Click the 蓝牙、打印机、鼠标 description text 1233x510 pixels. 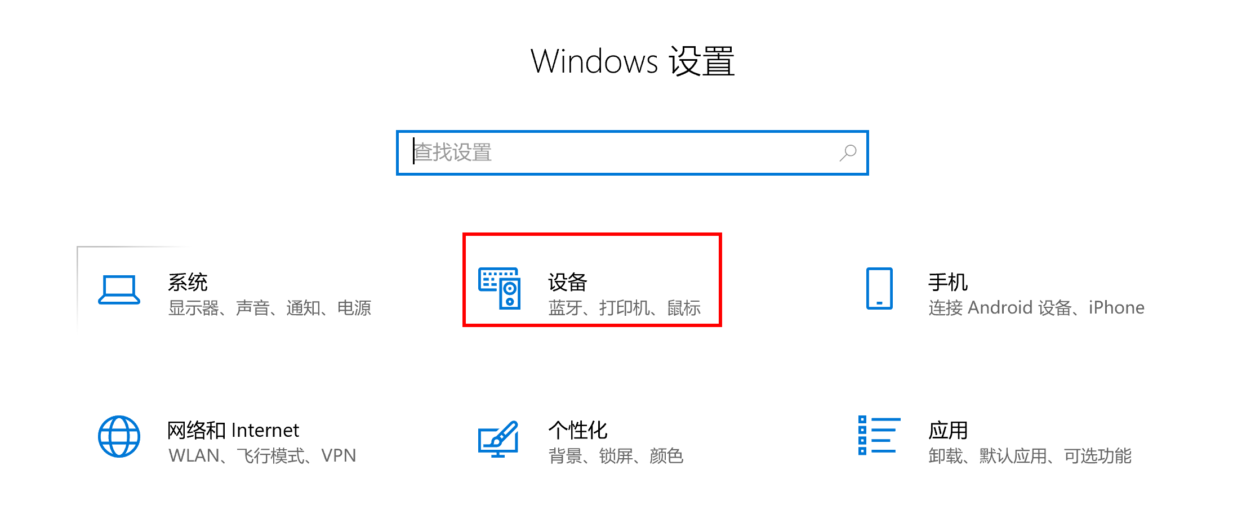click(625, 308)
